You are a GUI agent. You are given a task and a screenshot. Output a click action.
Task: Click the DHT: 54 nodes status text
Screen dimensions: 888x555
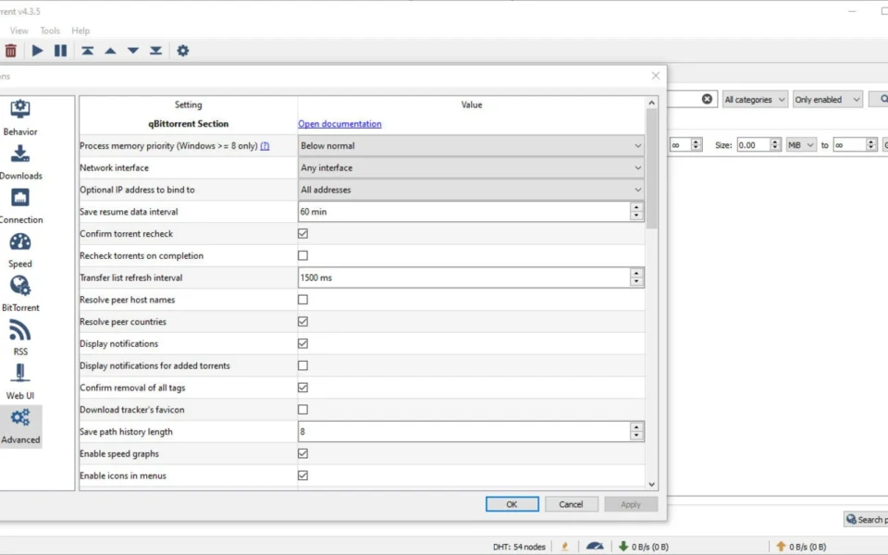tap(519, 547)
